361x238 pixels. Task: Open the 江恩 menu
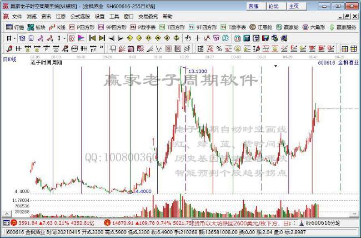[x=61, y=17]
